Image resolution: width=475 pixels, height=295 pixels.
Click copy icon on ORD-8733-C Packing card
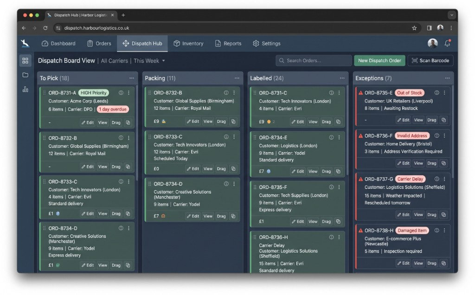click(x=233, y=169)
